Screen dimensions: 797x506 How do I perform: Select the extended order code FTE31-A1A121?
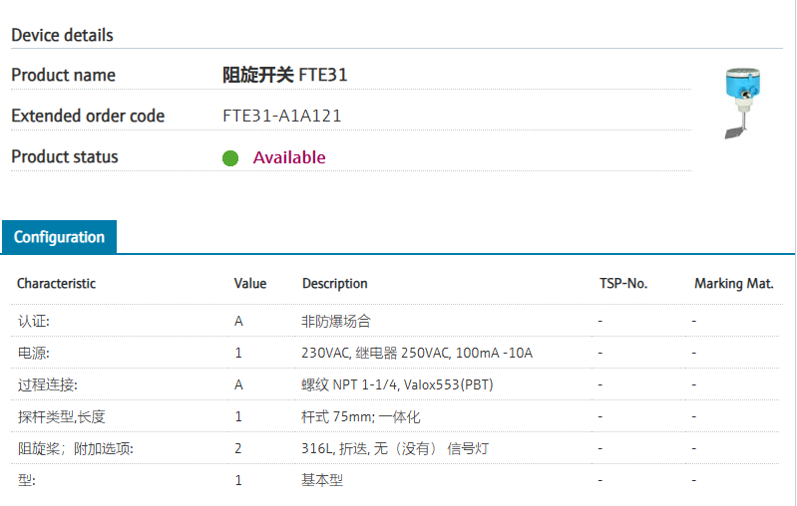[282, 116]
